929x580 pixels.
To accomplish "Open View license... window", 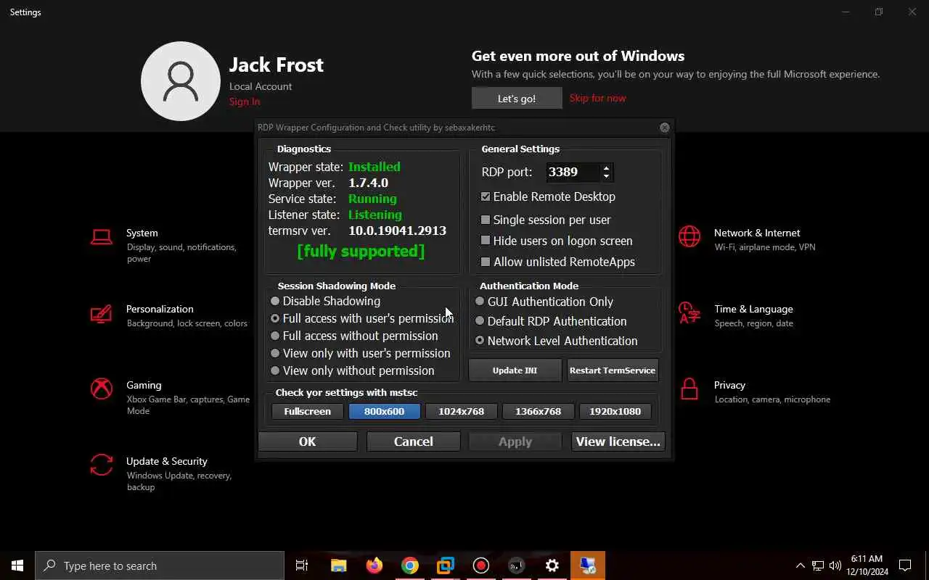I will tap(618, 442).
